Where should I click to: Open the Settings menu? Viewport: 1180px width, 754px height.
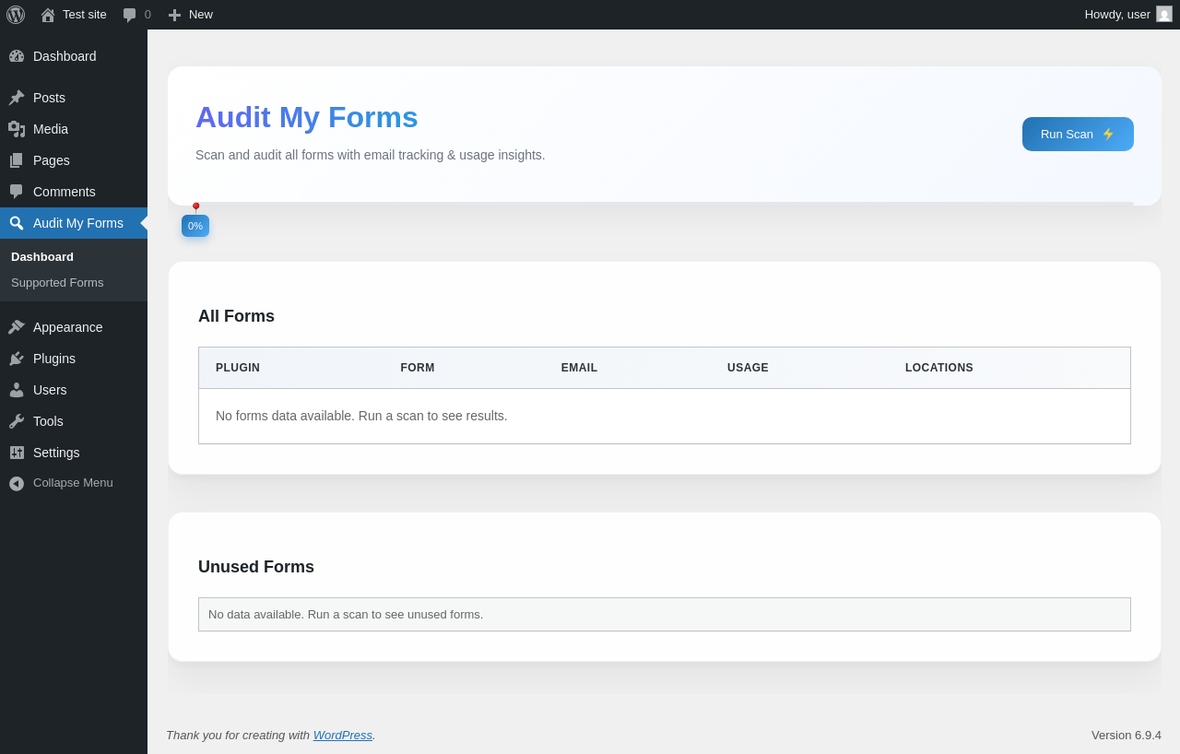click(56, 453)
